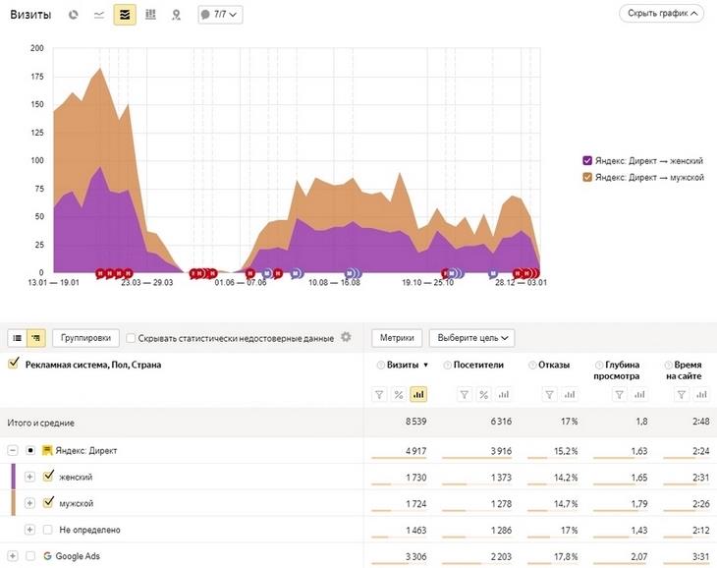
Task: Check the Google Ads row checkbox
Action: (30, 556)
